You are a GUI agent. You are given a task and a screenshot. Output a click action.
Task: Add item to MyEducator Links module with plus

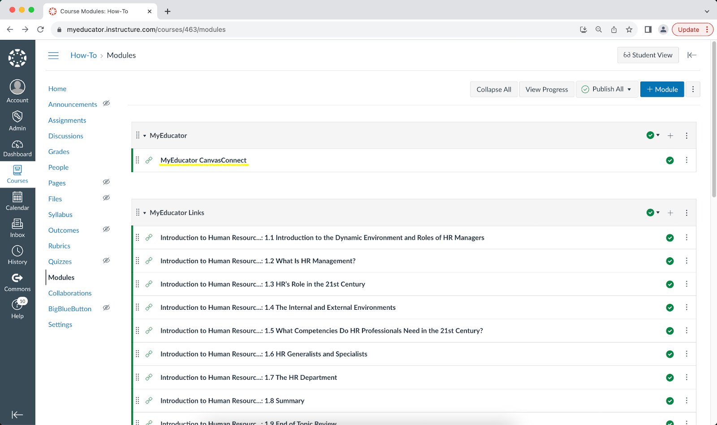[x=670, y=213]
